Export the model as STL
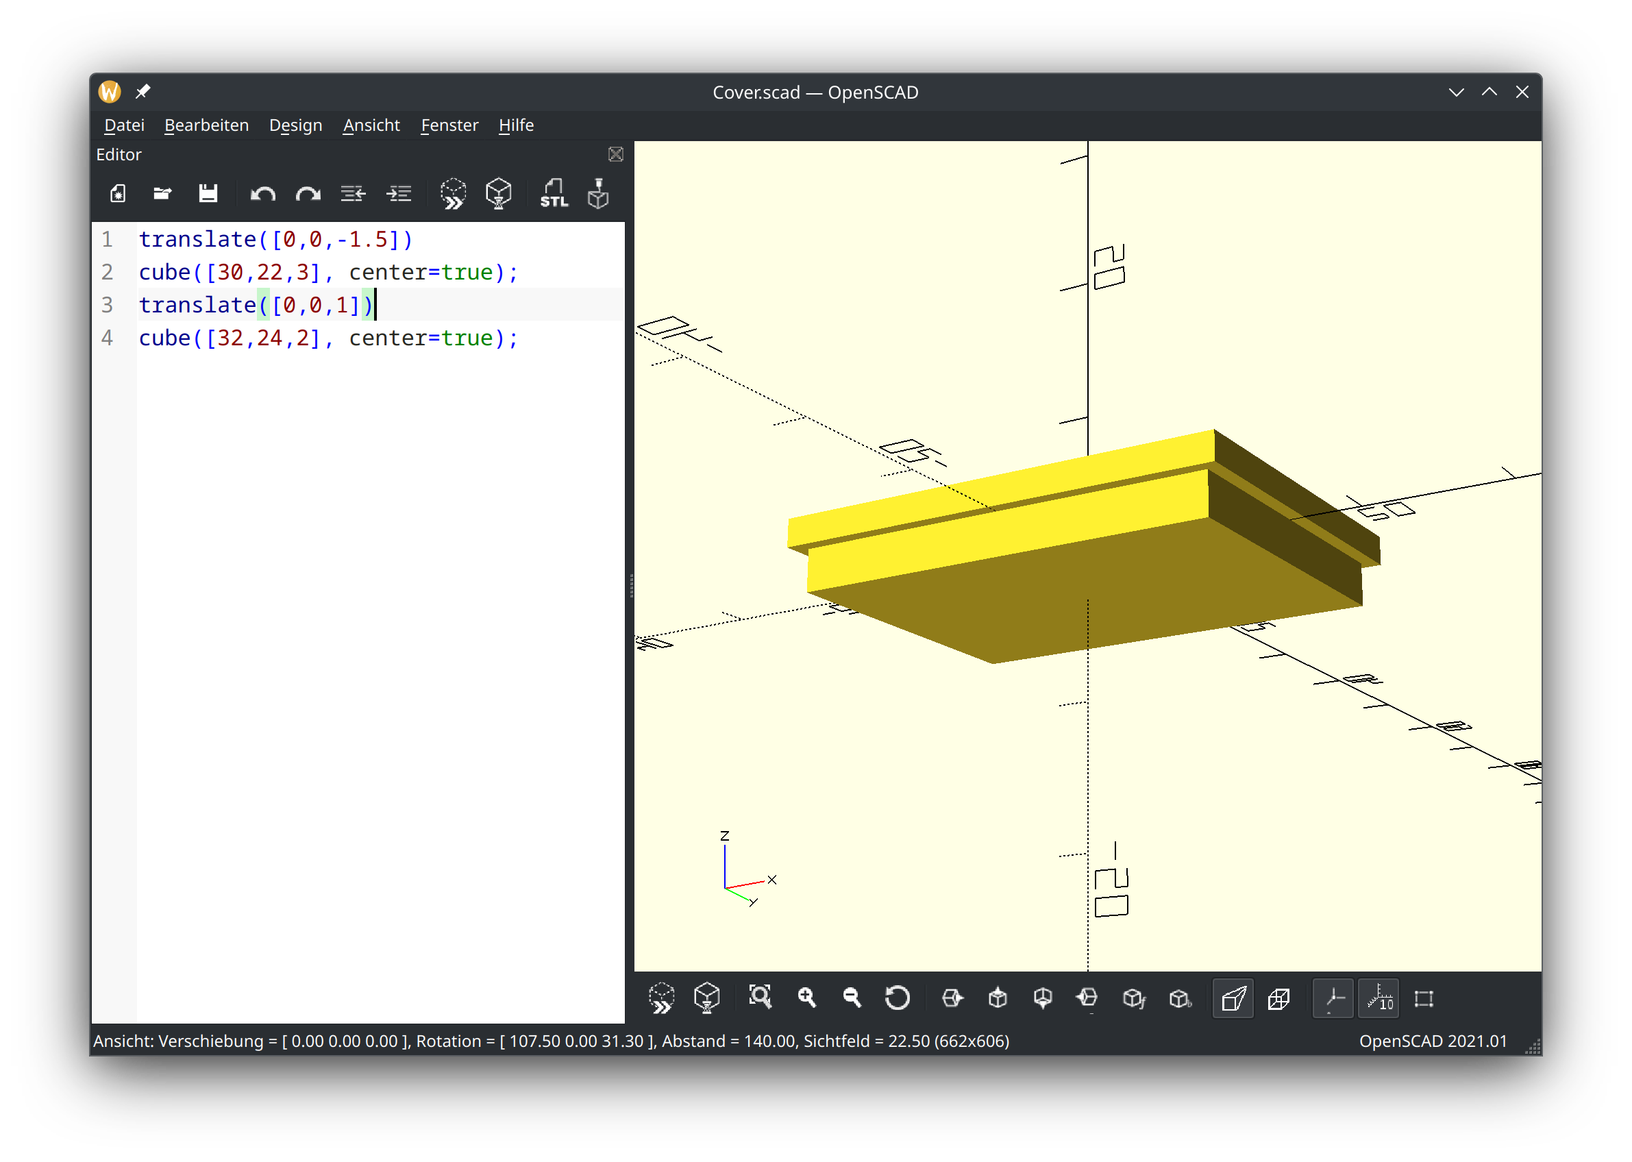The image size is (1632, 1162). 554,194
